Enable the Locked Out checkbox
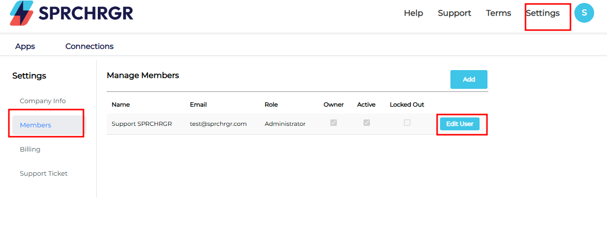Image resolution: width=607 pixels, height=229 pixels. click(x=407, y=123)
